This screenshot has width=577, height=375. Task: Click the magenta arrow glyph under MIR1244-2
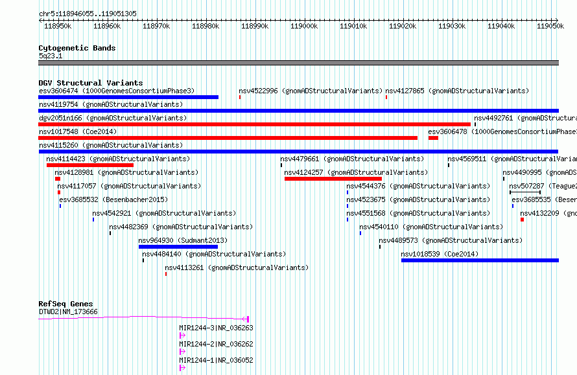tap(182, 352)
